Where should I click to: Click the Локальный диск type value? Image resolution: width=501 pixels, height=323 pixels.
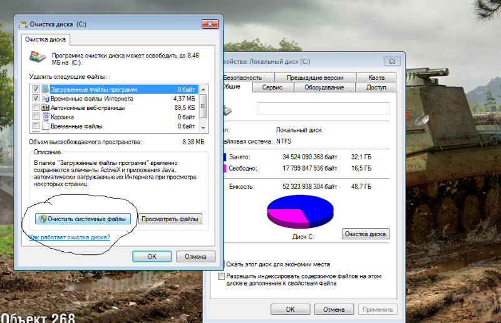[x=299, y=130]
